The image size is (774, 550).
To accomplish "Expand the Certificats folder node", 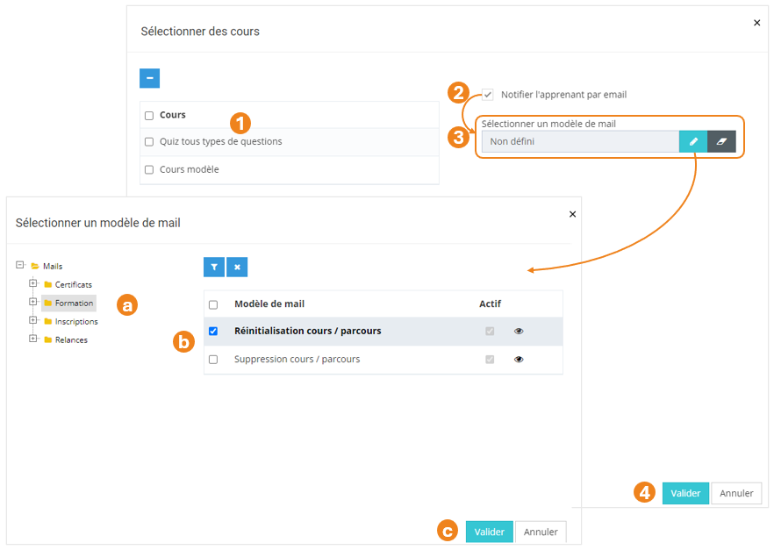I will click(33, 283).
